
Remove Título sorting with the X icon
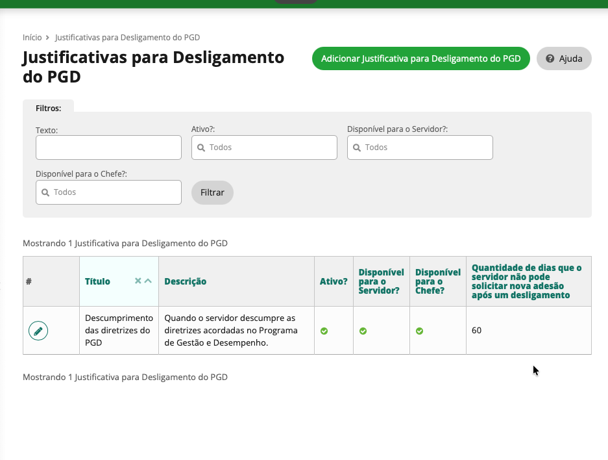tap(138, 281)
